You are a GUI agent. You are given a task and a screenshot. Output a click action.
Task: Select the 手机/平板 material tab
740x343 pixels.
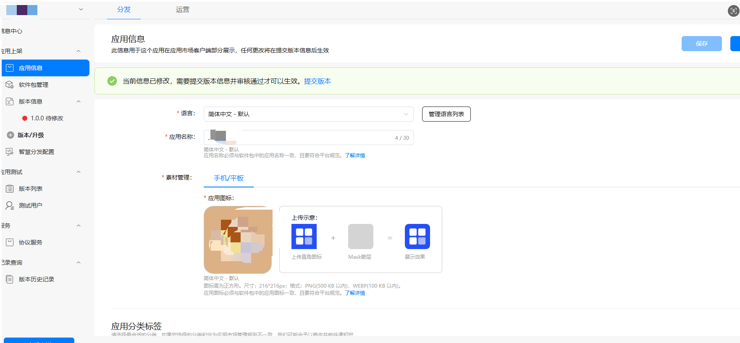click(228, 178)
